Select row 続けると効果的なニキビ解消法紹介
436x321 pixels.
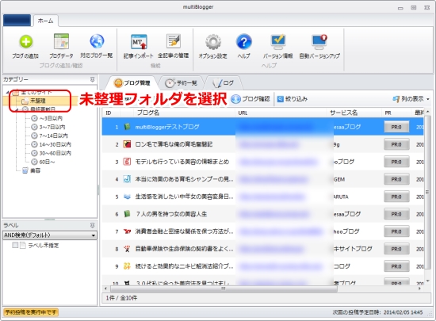pyautogui.click(x=262, y=266)
